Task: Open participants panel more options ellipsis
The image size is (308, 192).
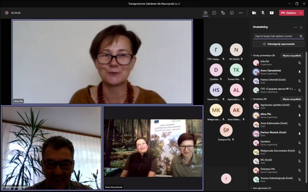Action: [x=295, y=27]
